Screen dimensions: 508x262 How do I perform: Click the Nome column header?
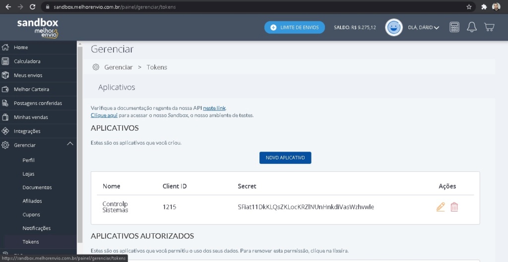pyautogui.click(x=112, y=186)
